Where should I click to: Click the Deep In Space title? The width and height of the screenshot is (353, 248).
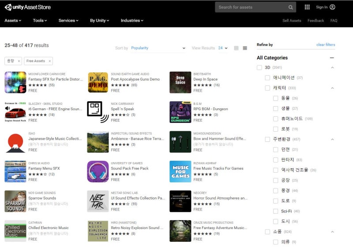click(x=205, y=79)
